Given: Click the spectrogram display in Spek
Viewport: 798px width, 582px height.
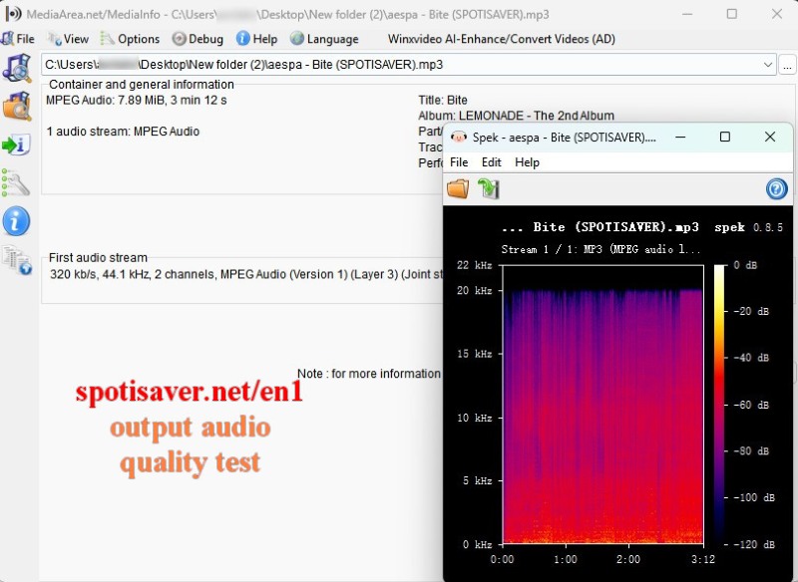Looking at the screenshot, I should (x=603, y=405).
